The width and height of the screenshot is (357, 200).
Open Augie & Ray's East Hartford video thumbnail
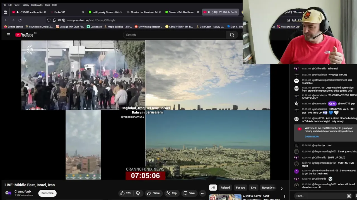click(225, 197)
